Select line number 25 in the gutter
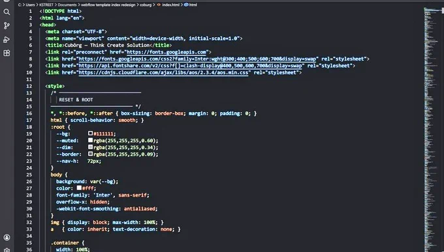Viewport: 444px width, 252px height. point(29,175)
